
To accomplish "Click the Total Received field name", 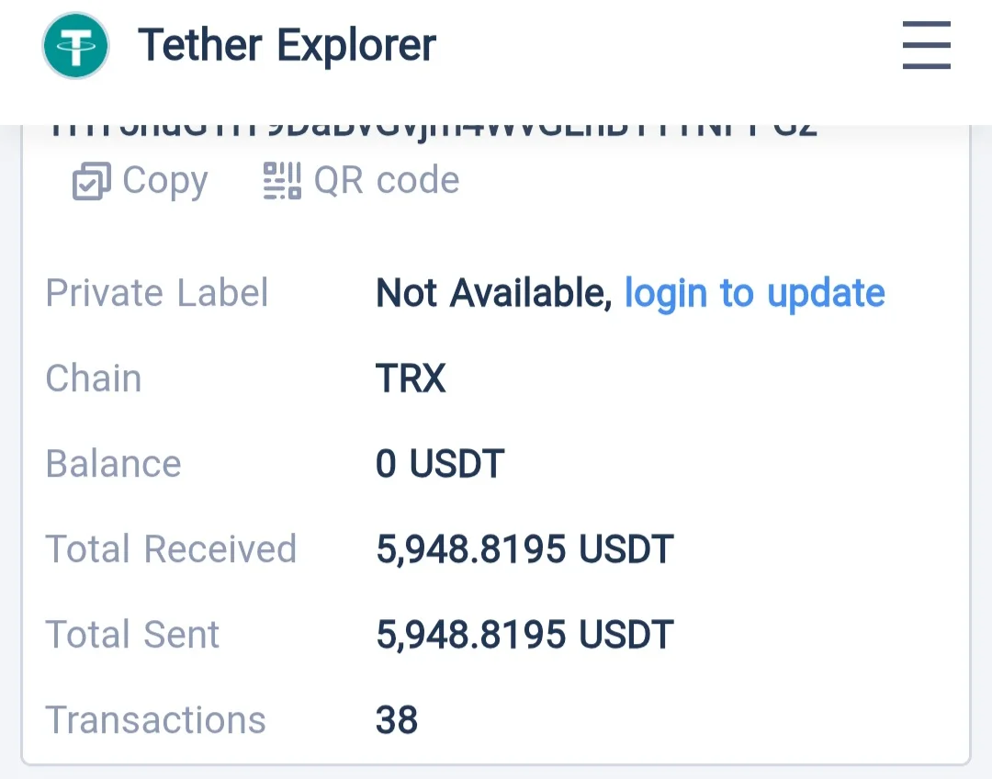I will (171, 549).
